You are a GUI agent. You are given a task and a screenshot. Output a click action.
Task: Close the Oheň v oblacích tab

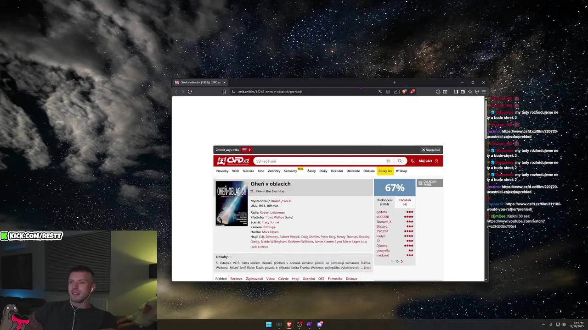(225, 82)
